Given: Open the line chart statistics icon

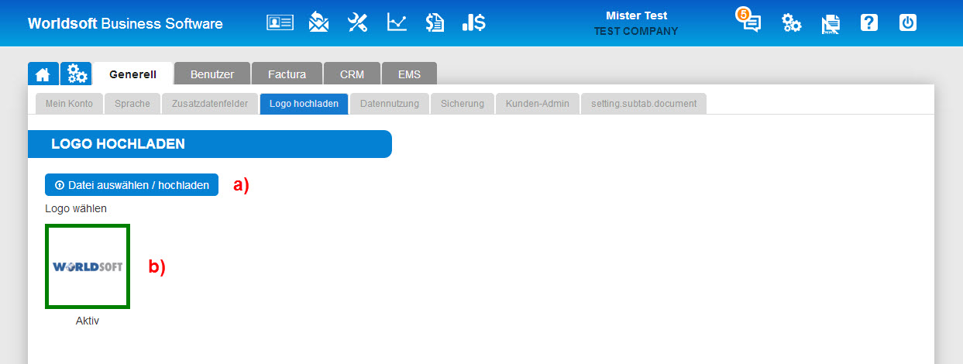Looking at the screenshot, I should 397,22.
